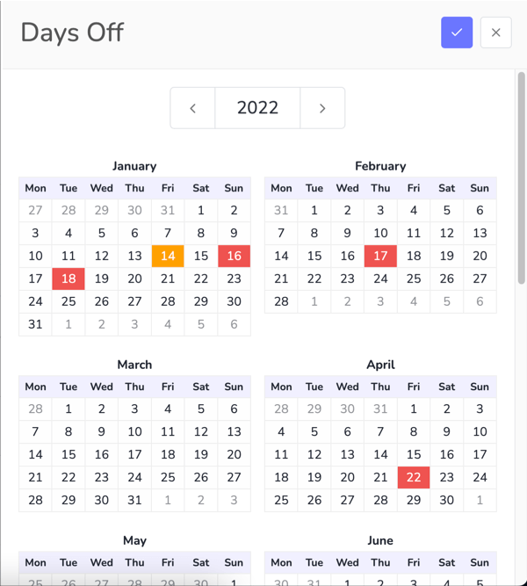This screenshot has height=586, width=527.
Task: Pick February 1 as day off
Action: [314, 210]
